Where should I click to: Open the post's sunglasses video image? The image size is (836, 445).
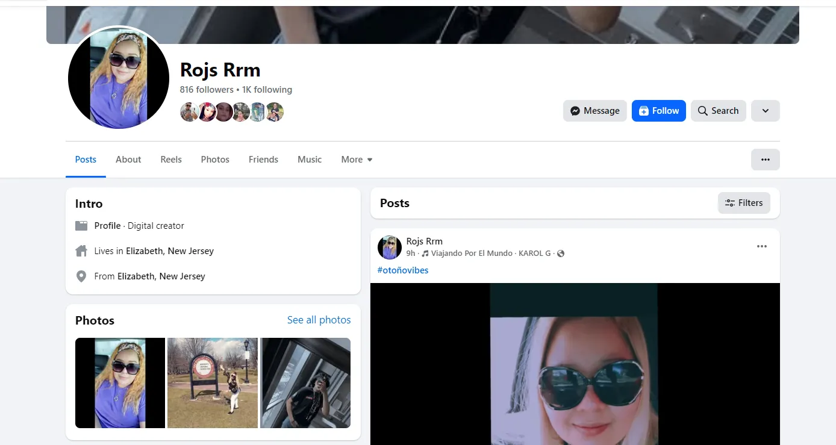click(575, 364)
